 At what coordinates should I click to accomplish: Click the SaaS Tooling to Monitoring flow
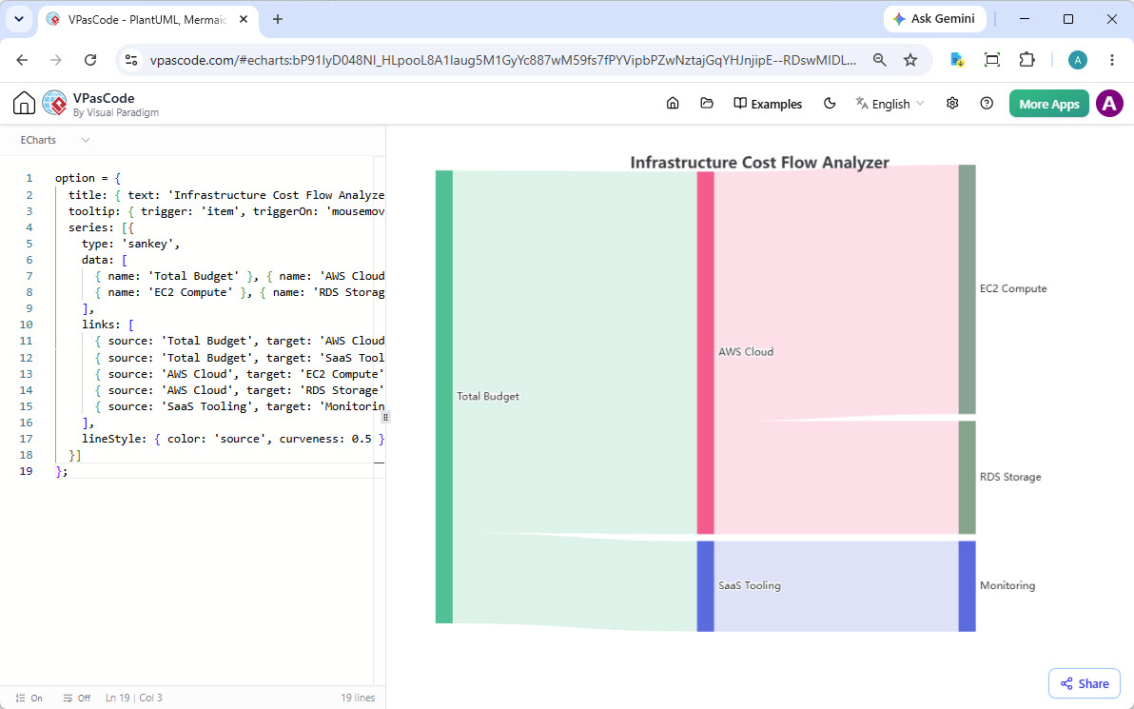tap(836, 586)
